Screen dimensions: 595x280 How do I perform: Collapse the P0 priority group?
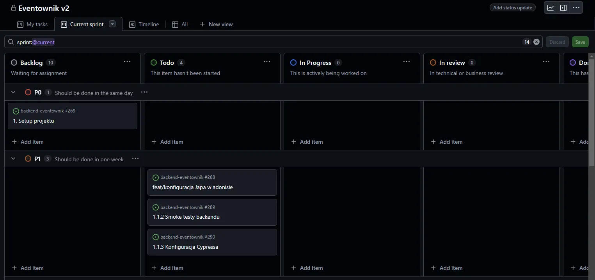click(13, 93)
